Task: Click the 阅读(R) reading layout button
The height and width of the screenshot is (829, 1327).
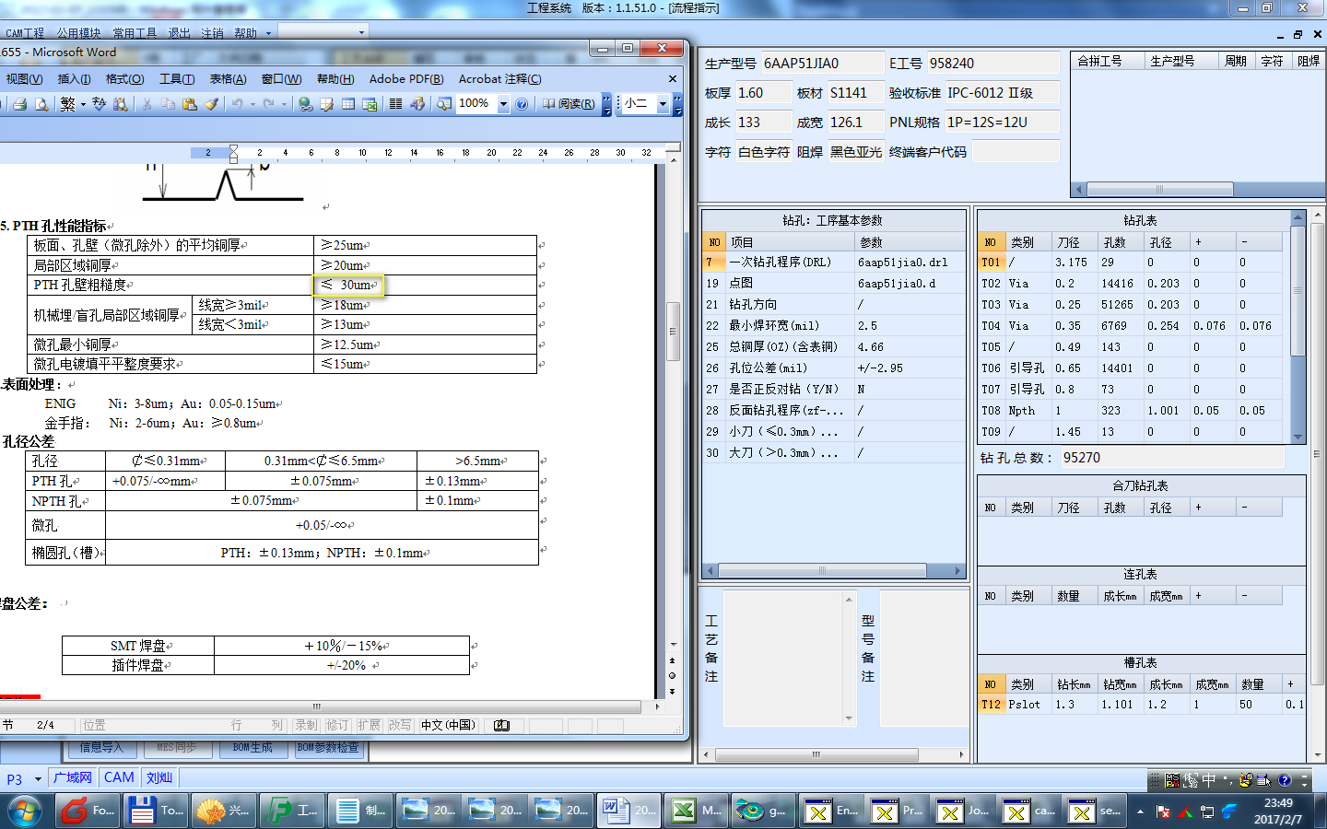Action: tap(569, 104)
